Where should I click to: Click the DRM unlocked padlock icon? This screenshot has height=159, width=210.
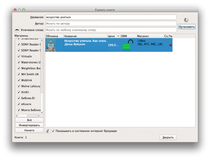(x=128, y=45)
